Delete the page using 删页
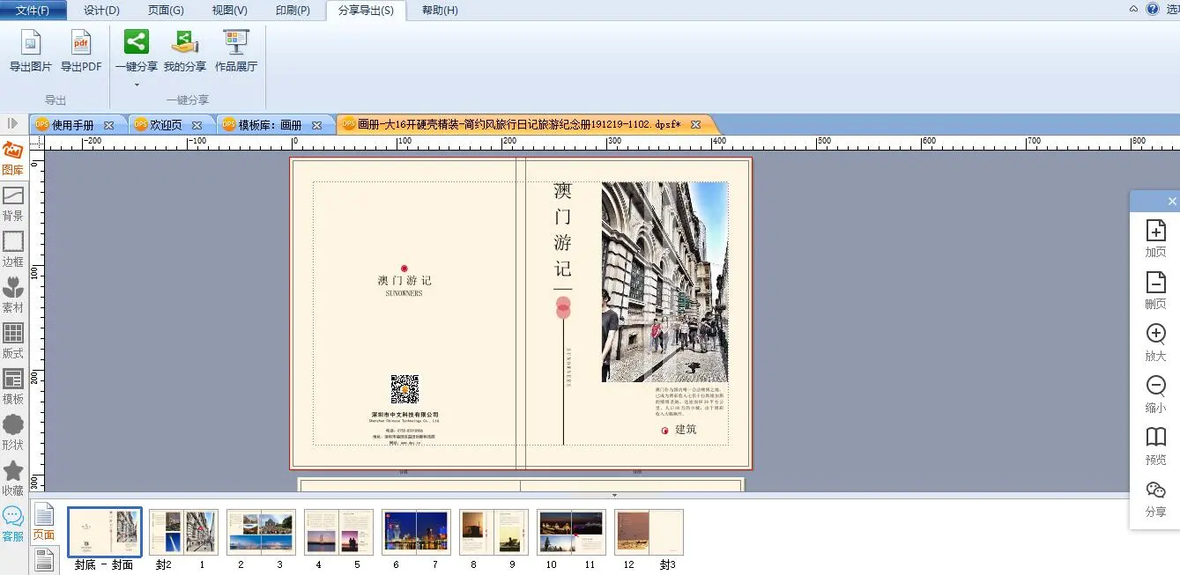The width and height of the screenshot is (1180, 575). pos(1155,291)
